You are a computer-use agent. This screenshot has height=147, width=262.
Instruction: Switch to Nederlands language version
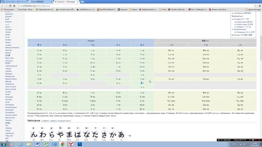click(9, 84)
